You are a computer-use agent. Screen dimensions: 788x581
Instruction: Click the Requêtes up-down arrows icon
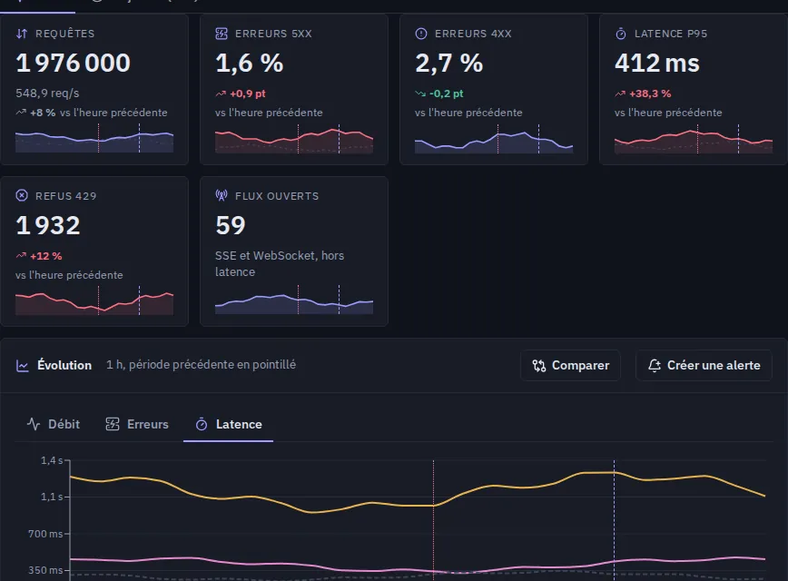tap(22, 34)
